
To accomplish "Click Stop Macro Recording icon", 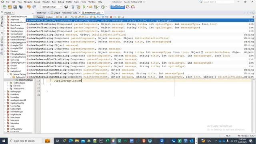I will coord(115,17).
